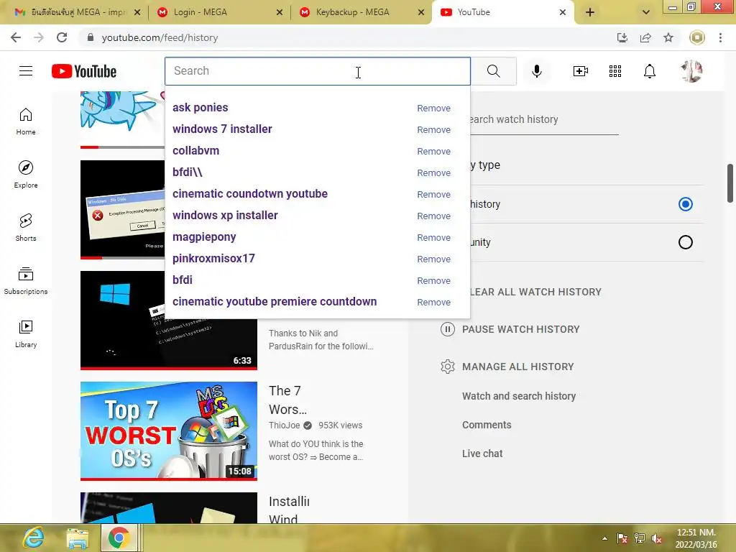Click Clear All Watch History

click(x=535, y=292)
